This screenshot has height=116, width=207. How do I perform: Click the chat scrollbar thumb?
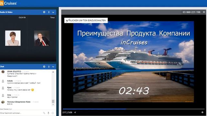53,101
